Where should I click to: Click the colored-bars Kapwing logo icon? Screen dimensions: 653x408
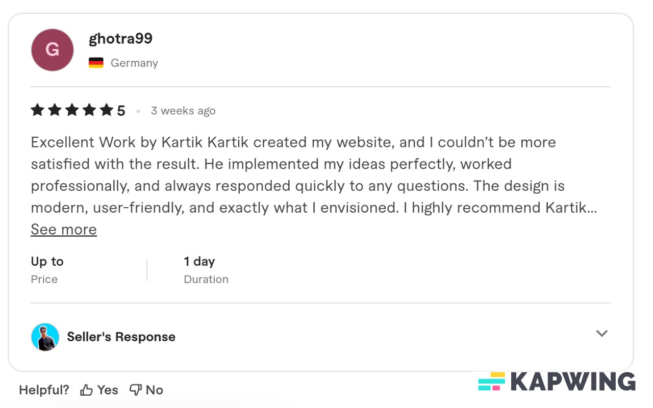click(x=491, y=380)
